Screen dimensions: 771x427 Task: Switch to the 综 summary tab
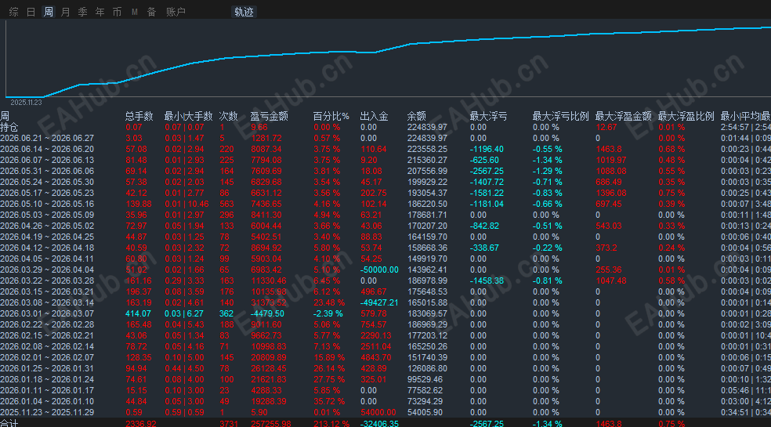coord(14,12)
